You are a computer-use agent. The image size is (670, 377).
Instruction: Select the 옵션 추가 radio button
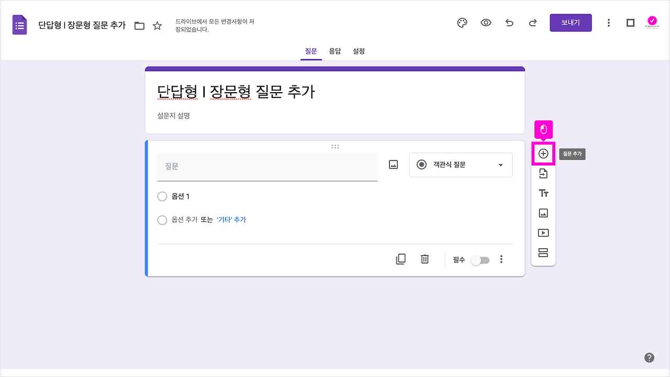tap(162, 220)
